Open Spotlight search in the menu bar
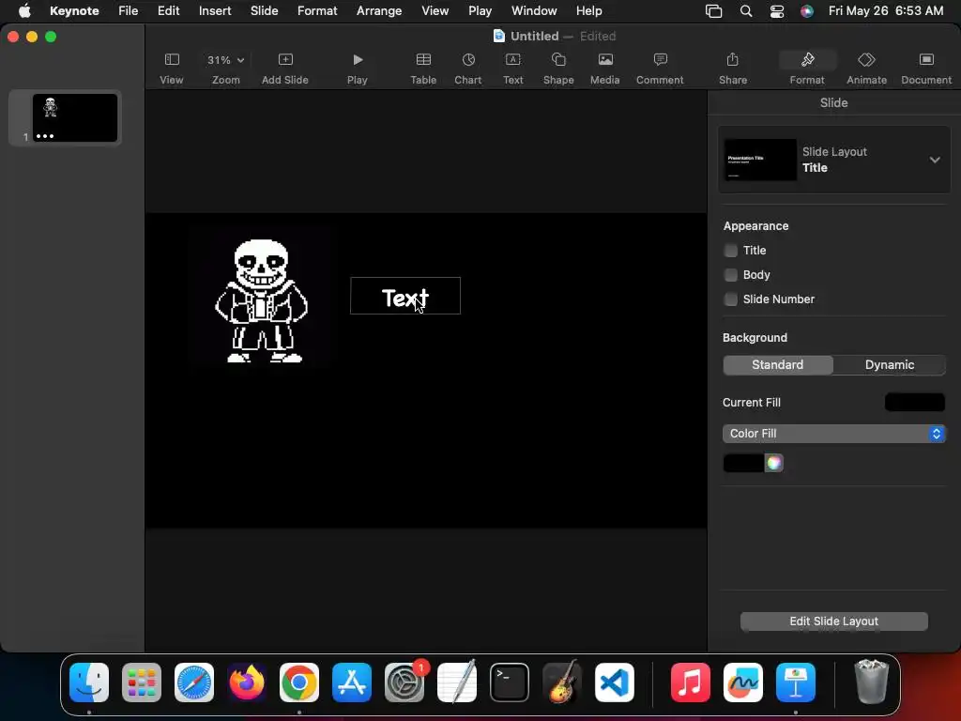The height and width of the screenshot is (721, 961). click(x=746, y=11)
